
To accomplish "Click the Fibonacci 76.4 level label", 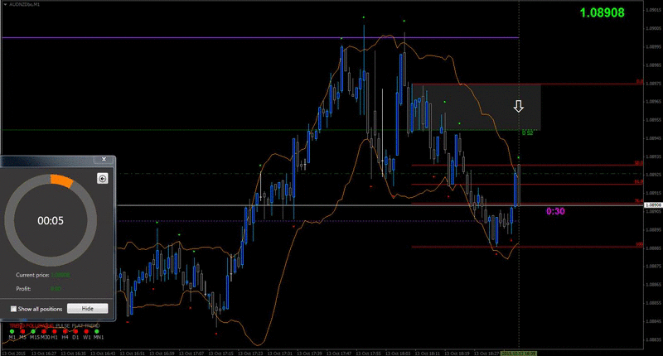I will click(x=638, y=200).
